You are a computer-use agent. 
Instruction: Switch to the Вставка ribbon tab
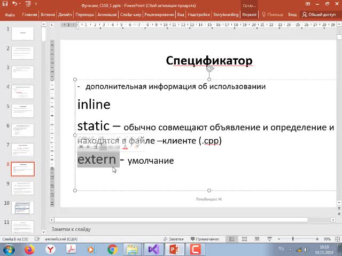coord(48,14)
